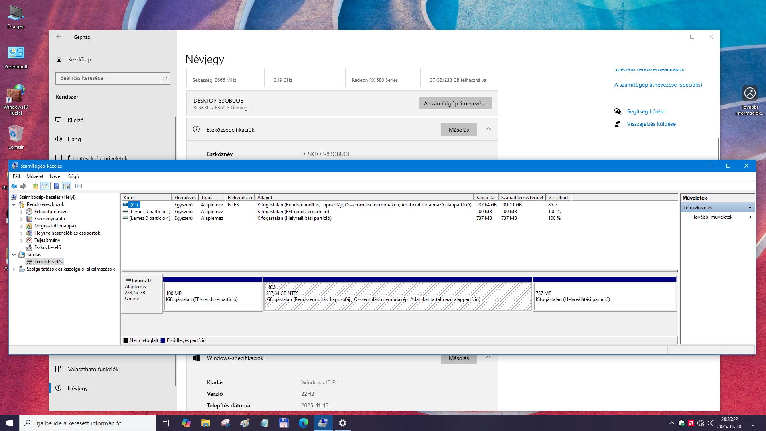
Task: Click the A számítógép átnevezése button
Action: point(455,103)
